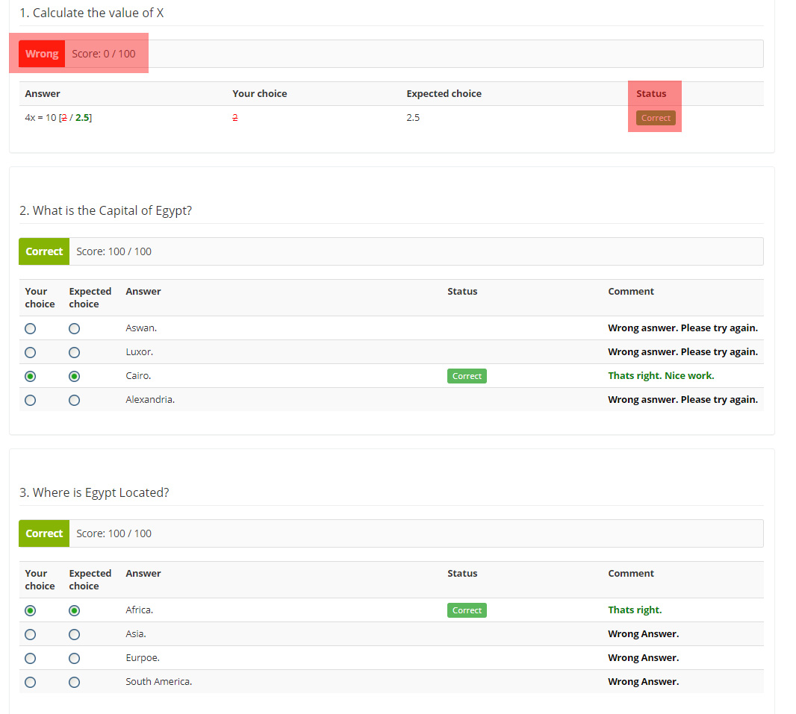The width and height of the screenshot is (796, 714).
Task: Select the Your choice radio for Aswan
Action: click(30, 328)
